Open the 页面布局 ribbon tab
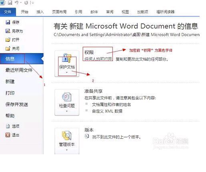Screen dimensions: 206x172 [59, 12]
